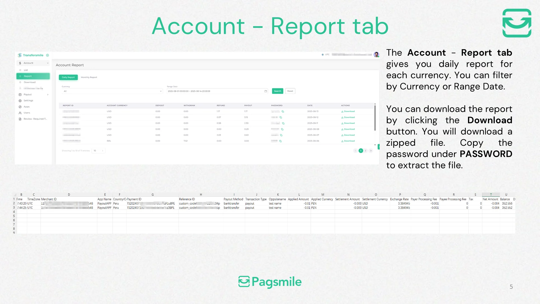Click the Reset button
The image size is (540, 304).
[x=290, y=91]
